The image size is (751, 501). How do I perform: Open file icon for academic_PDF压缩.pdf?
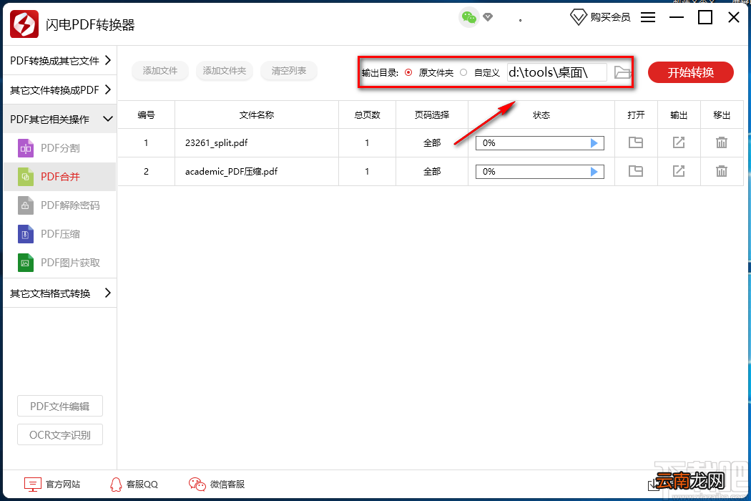pos(636,171)
